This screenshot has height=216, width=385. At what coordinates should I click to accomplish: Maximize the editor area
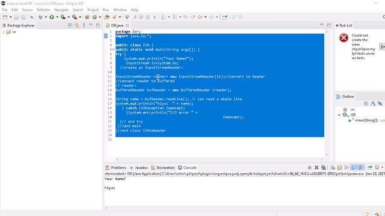[329, 25]
